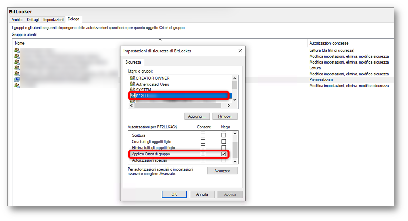408x221 pixels.
Task: Sort by Autorizzazioni concesse column header
Action: [x=329, y=43]
